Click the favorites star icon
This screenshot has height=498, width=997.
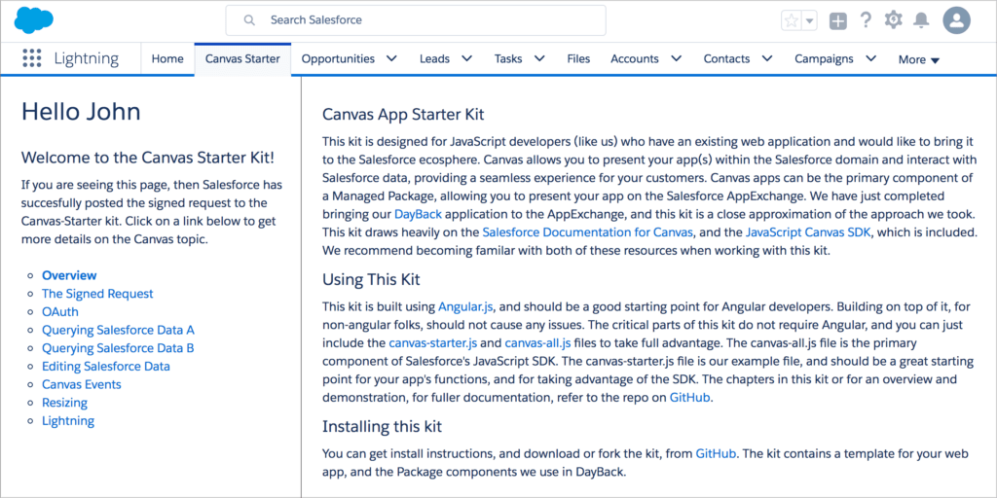(x=791, y=20)
